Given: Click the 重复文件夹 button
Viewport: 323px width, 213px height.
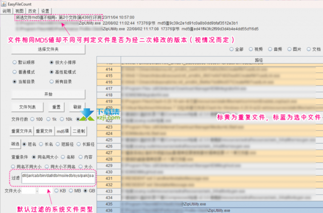Looking at the screenshot, I should point(22,131).
